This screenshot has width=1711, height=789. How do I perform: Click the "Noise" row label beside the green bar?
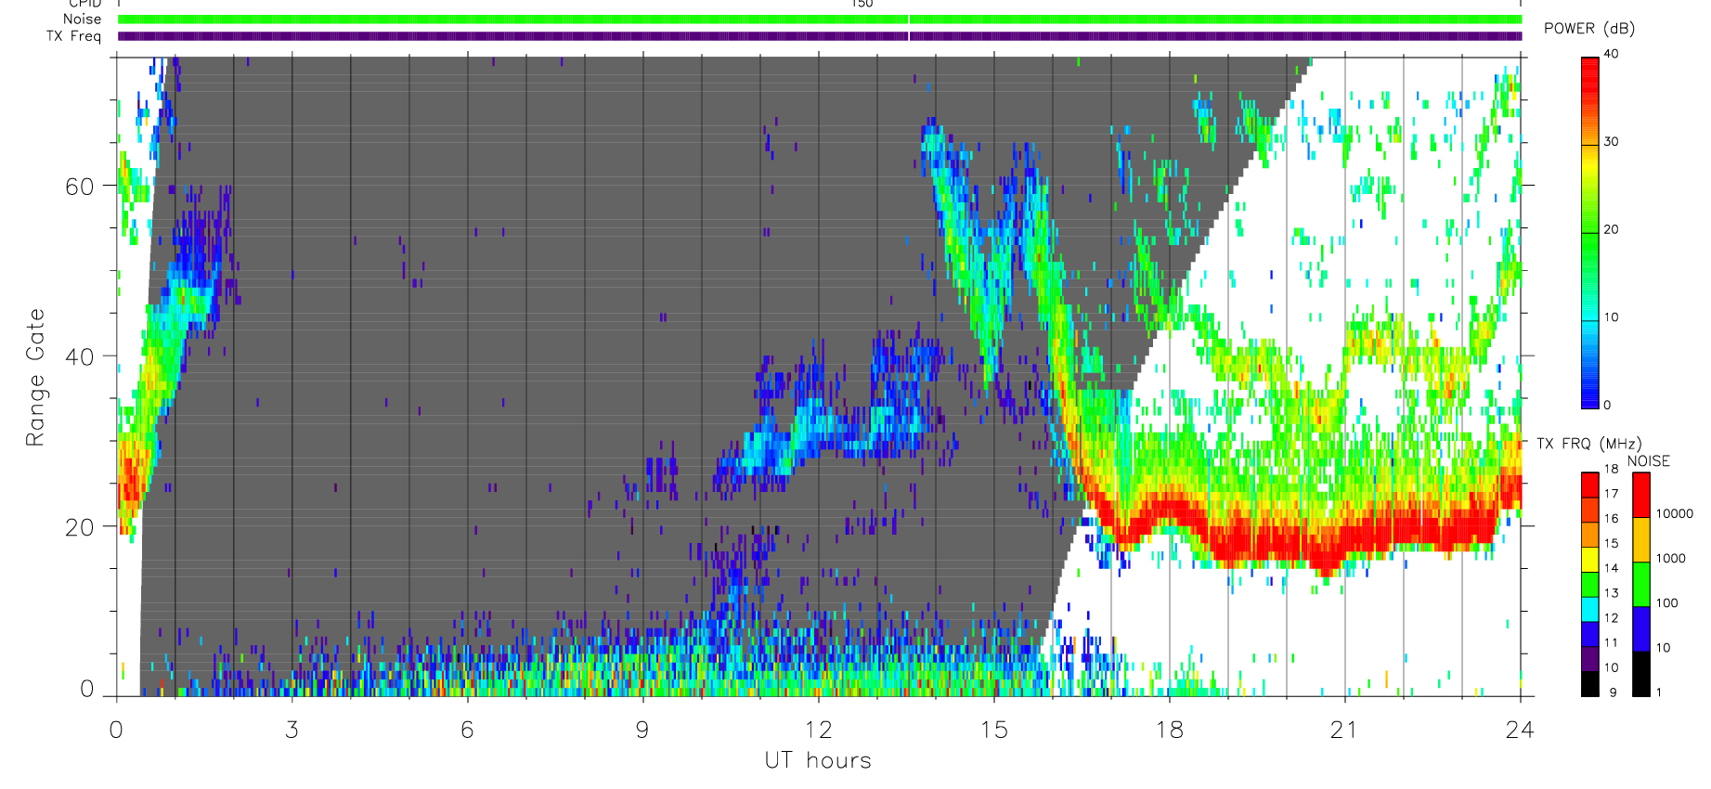point(82,19)
